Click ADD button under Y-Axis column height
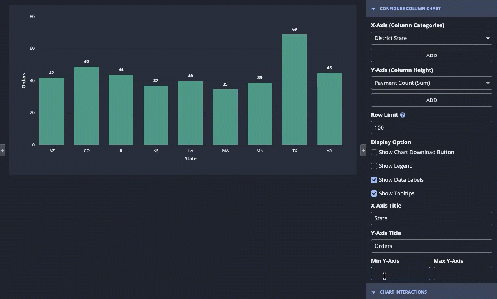Viewport: 497px width, 299px height. (x=431, y=100)
